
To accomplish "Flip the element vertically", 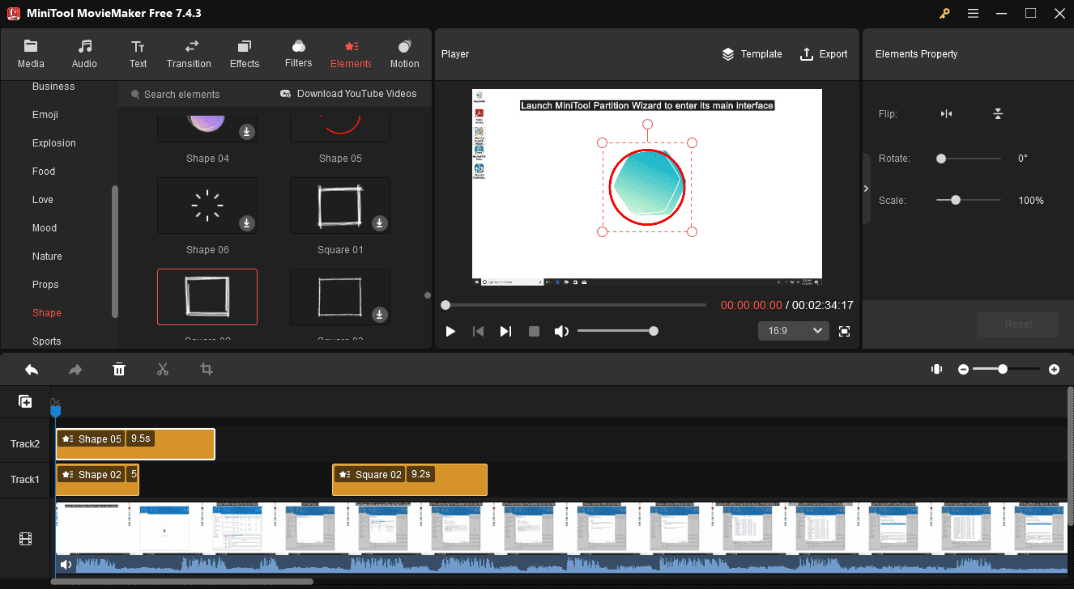I will click(998, 114).
